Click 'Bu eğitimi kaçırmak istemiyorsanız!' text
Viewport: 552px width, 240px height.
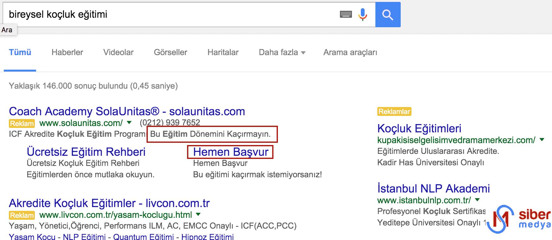(x=257, y=174)
